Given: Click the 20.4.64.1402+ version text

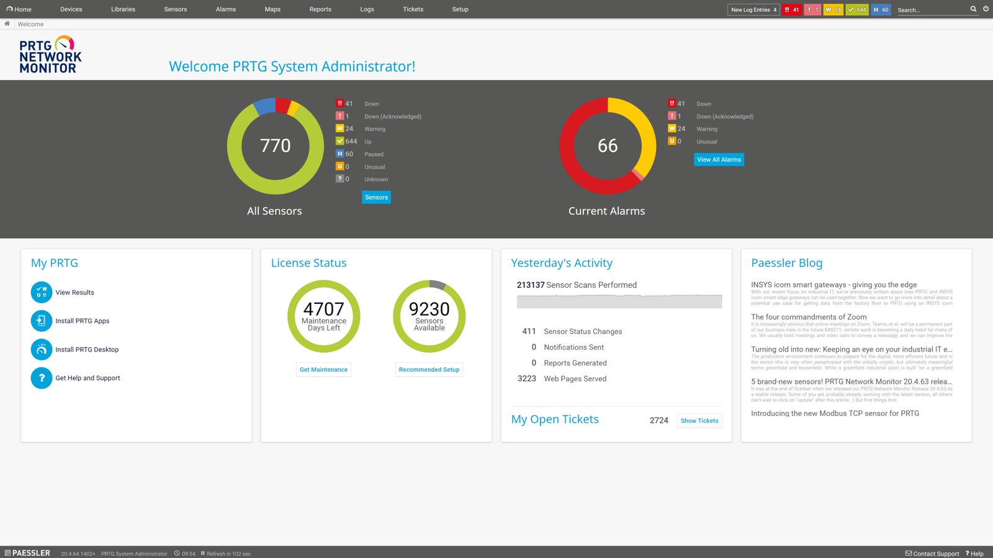Looking at the screenshot, I should pos(78,554).
